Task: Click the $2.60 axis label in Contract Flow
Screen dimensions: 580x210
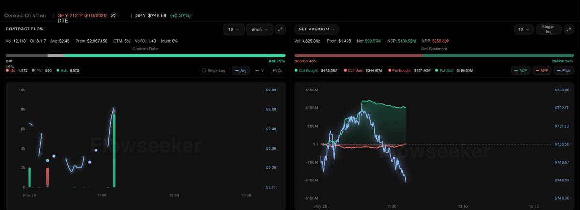Action: (271, 90)
